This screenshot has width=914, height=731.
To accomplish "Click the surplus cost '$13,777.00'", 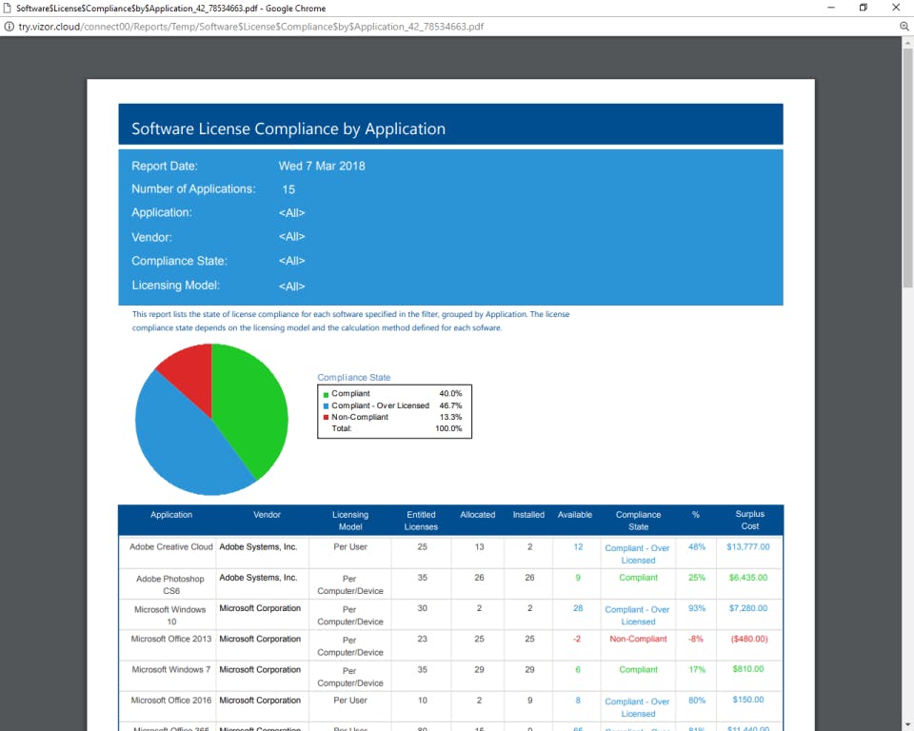I will pos(748,546).
